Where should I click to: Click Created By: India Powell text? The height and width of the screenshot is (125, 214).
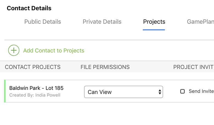[35, 95]
